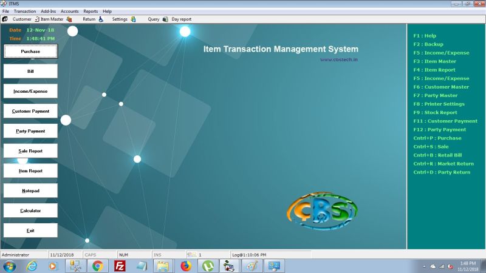Viewport: 486px width, 273px height.
Task: Launch the Calculator button
Action: 30,211
